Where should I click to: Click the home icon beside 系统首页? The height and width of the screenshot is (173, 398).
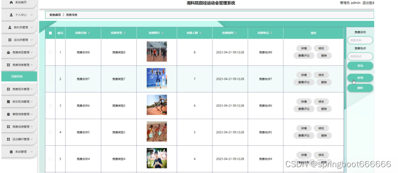click(11, 2)
